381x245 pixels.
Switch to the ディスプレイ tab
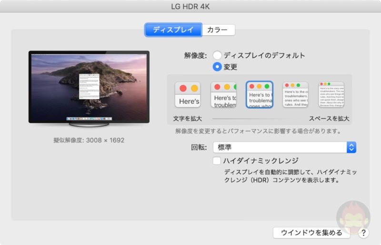click(x=173, y=30)
